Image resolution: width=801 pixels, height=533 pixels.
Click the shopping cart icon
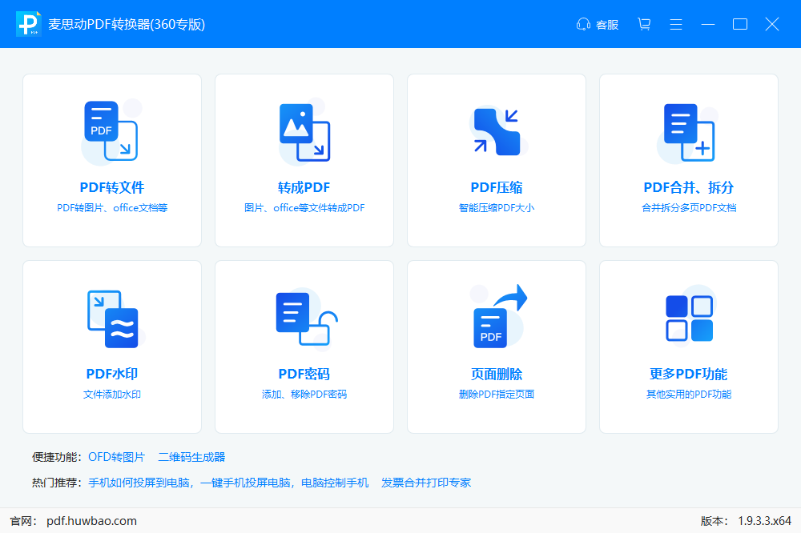(644, 24)
